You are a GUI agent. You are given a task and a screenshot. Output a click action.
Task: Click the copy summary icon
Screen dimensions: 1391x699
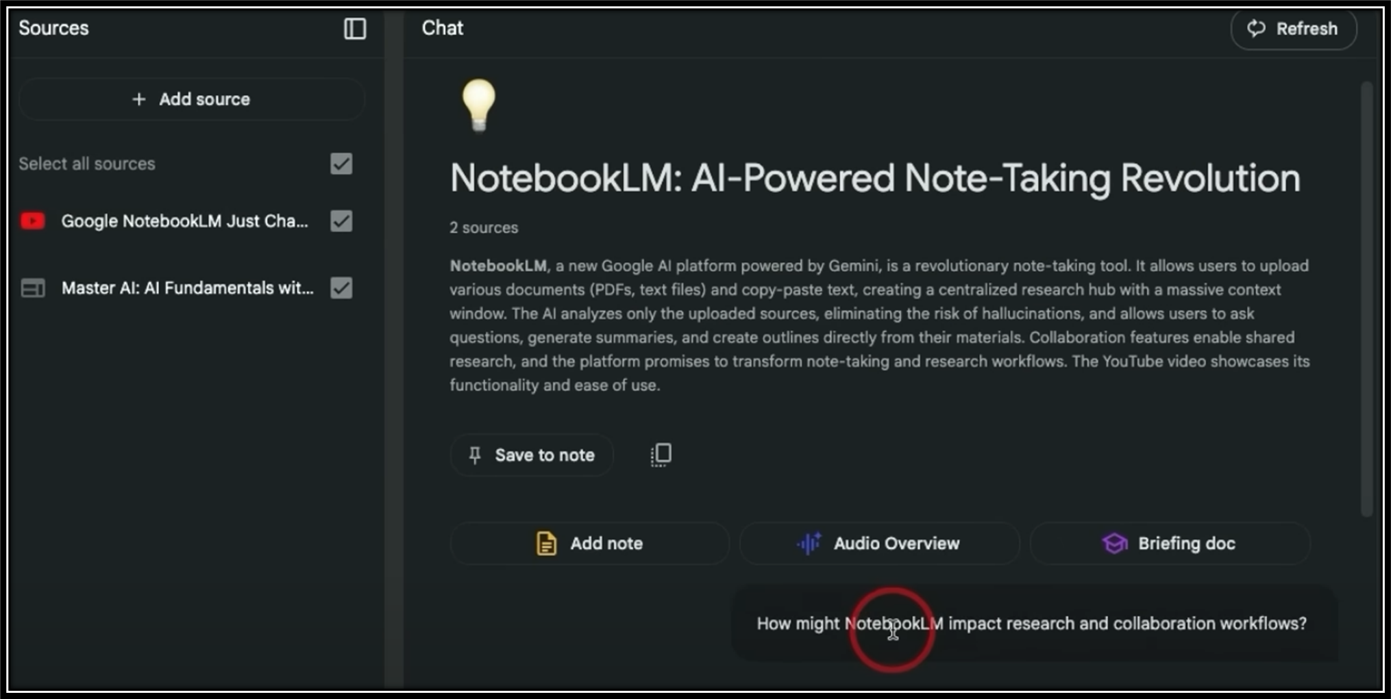point(661,455)
